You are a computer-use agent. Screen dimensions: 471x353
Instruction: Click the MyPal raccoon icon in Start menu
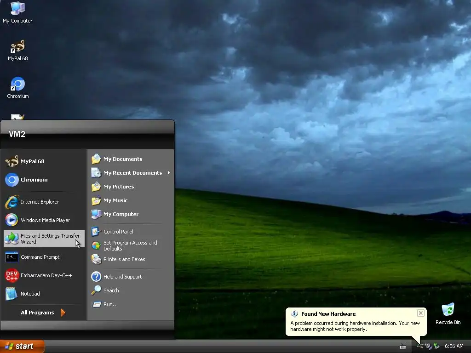[11, 161]
